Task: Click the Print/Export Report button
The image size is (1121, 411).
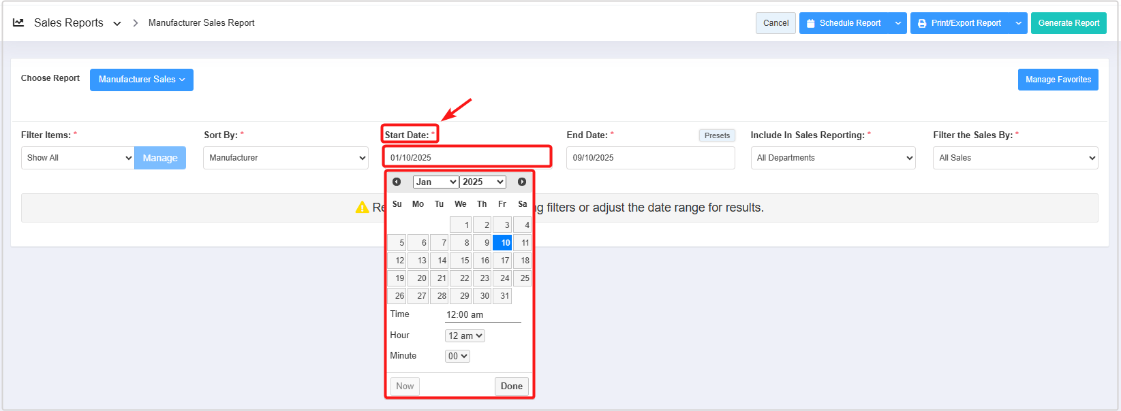Action: (x=959, y=23)
